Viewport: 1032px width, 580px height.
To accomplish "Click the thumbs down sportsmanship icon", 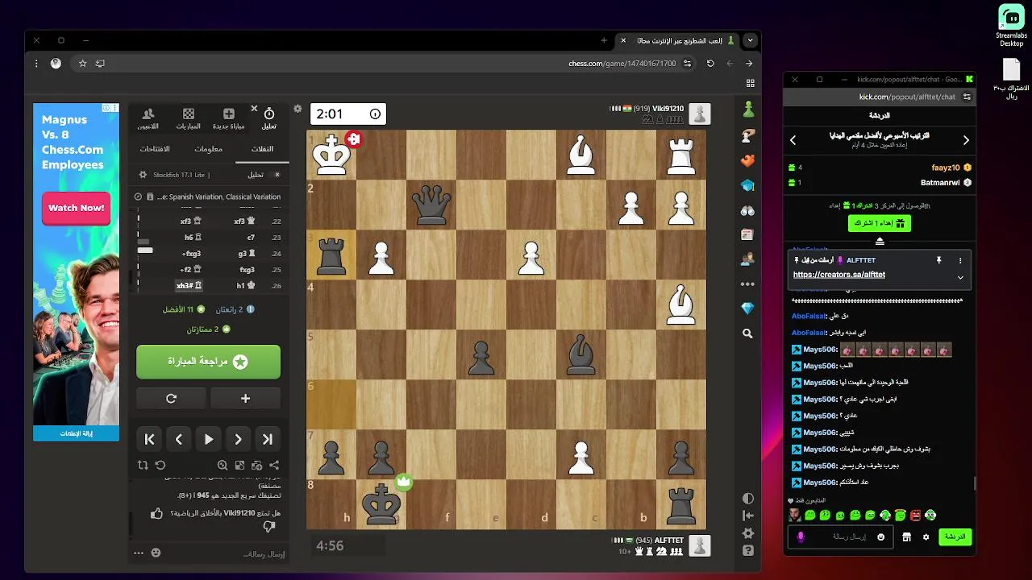I will (269, 526).
